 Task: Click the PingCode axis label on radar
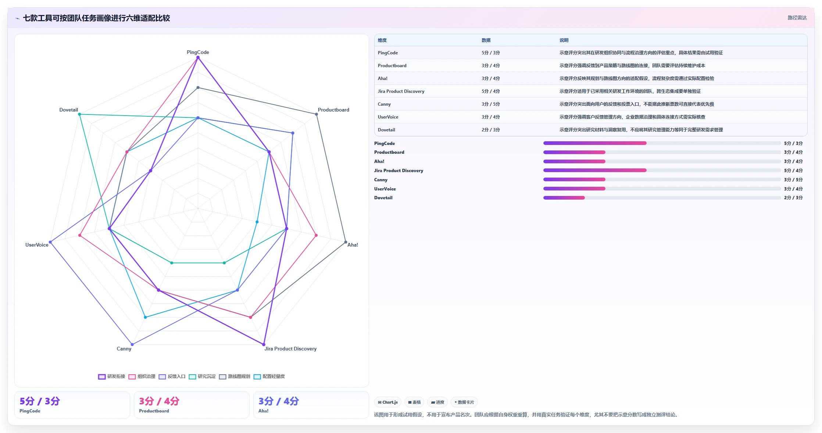click(198, 52)
